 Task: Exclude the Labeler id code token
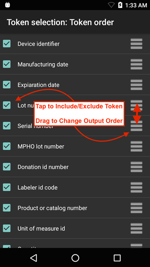[x=7, y=187]
